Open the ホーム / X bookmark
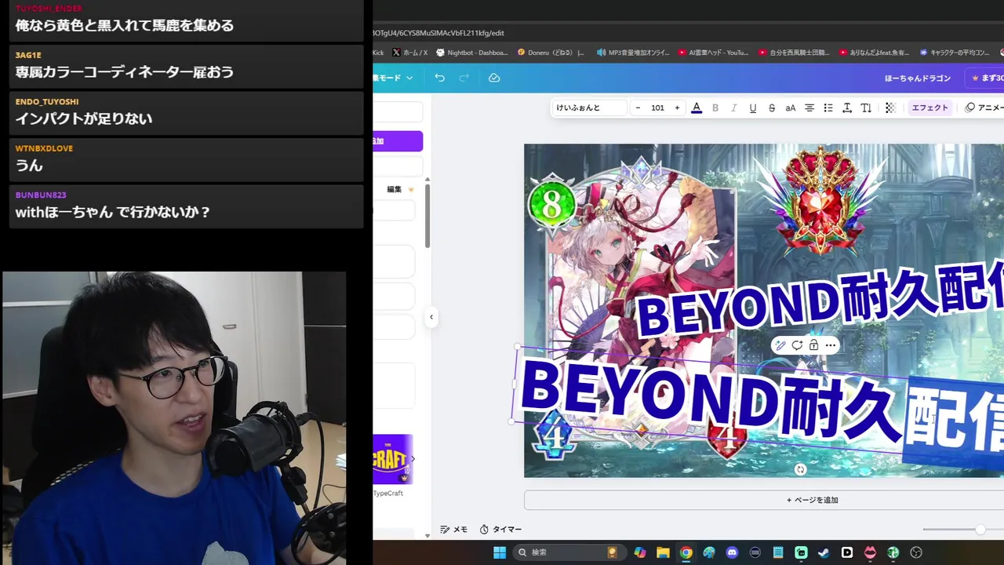 click(x=409, y=53)
